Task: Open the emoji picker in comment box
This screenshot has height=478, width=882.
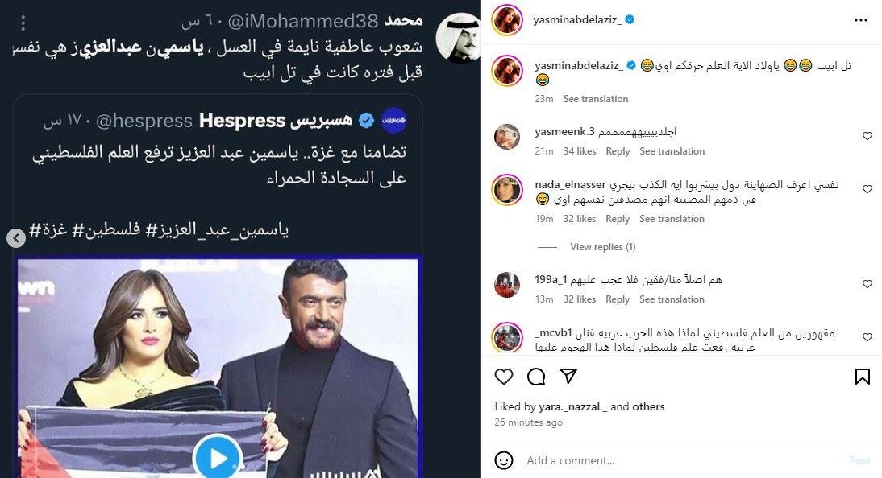Action: tap(504, 460)
